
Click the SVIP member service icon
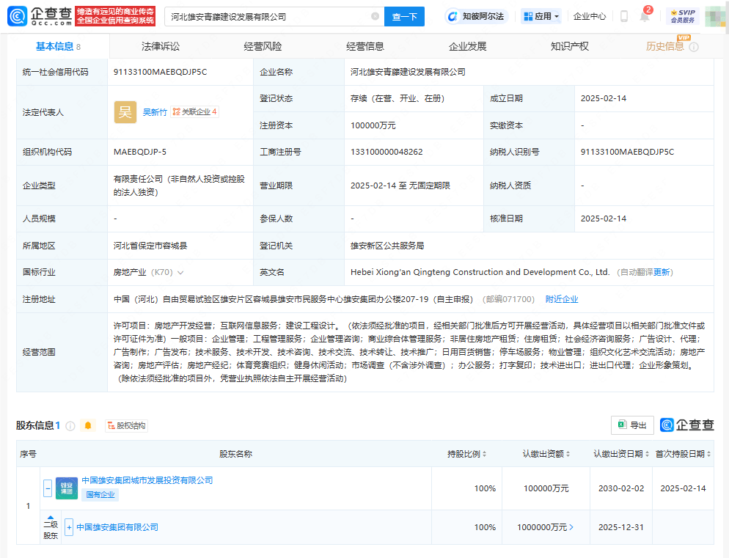click(682, 16)
